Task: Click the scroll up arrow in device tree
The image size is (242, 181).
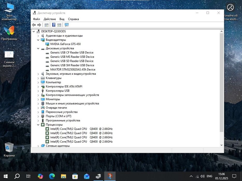Action: click(x=222, y=31)
